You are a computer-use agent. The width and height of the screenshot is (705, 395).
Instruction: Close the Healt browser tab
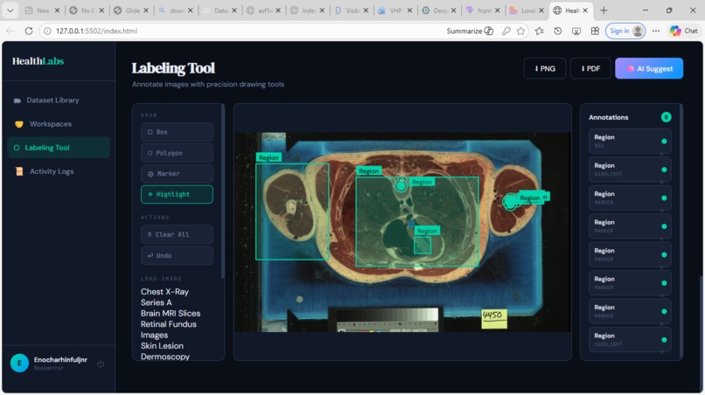coord(585,10)
